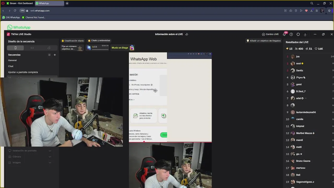Select Ajustar a pantalla completa sequence

pos(23,72)
